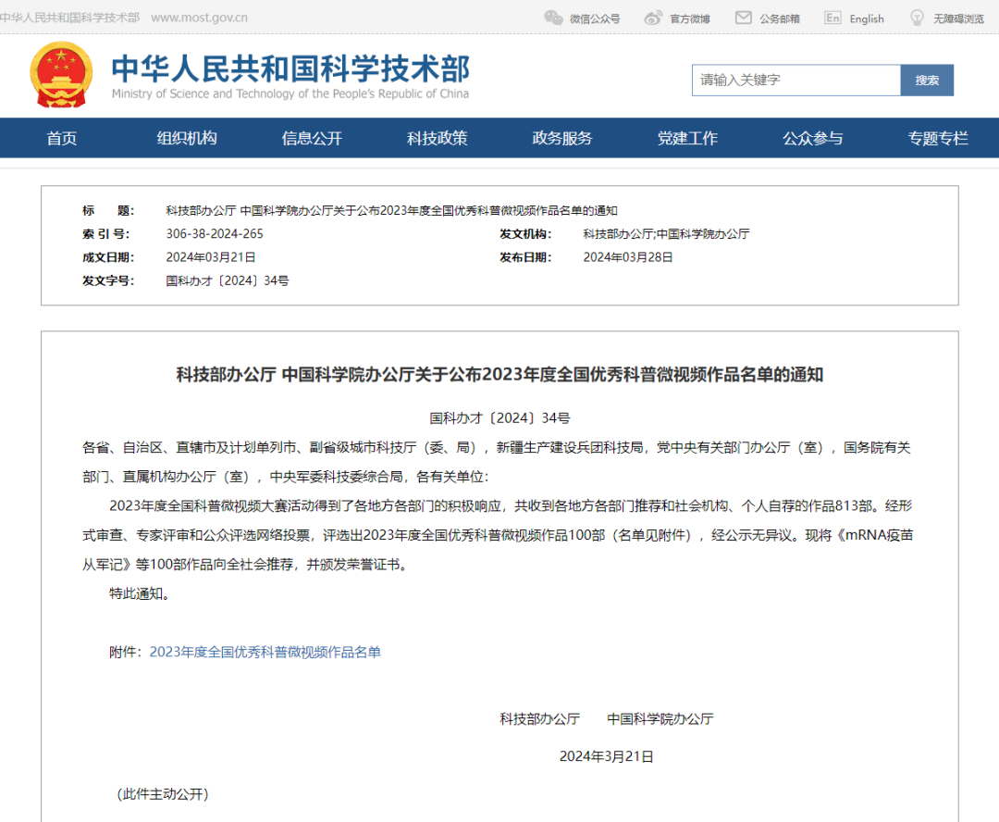Click the www.most.gov.cn address text
The height and width of the screenshot is (822, 999).
[200, 18]
